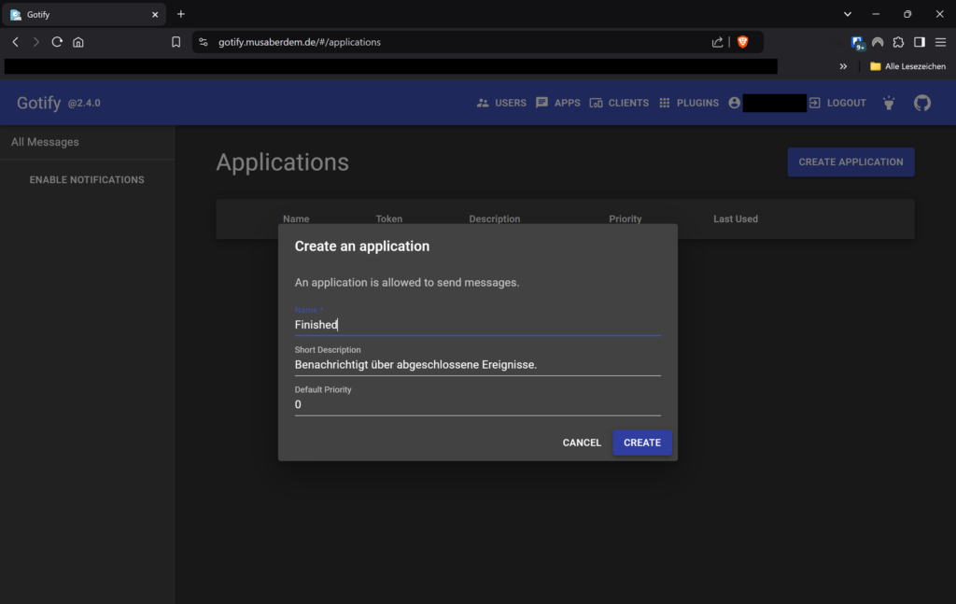Click the share icon in address bar
The width and height of the screenshot is (956, 604).
click(x=717, y=42)
